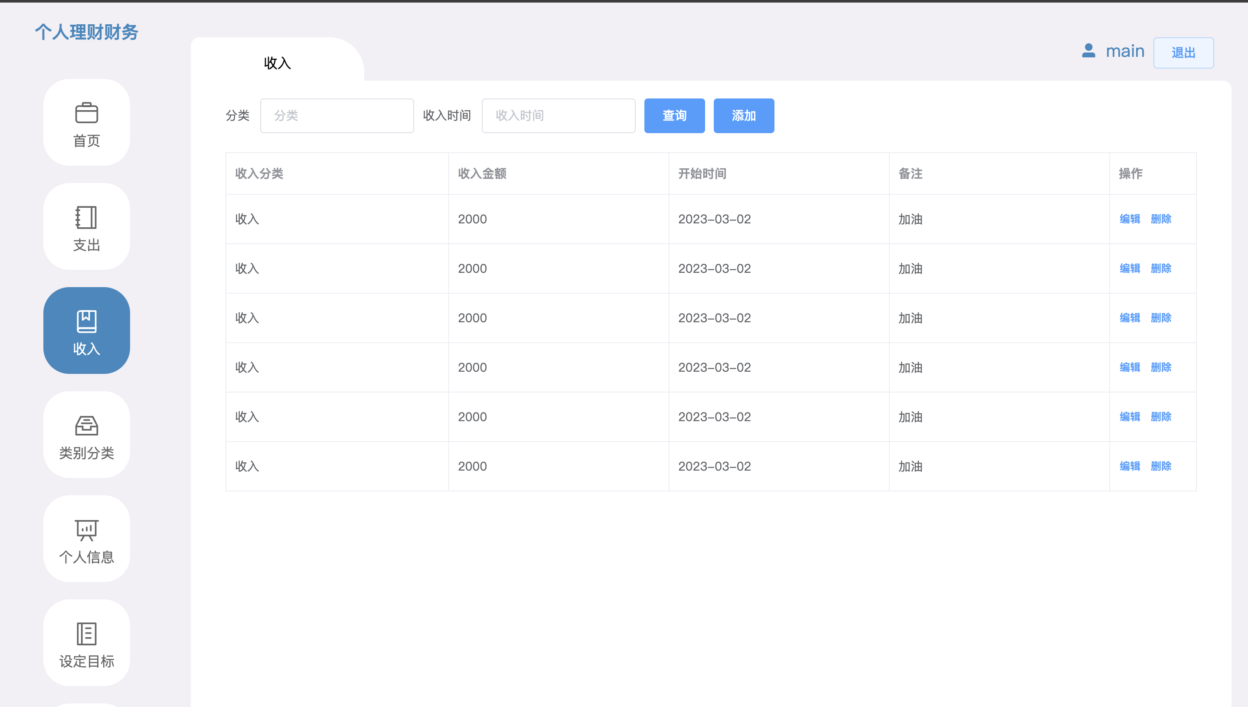1248x707 pixels.
Task: Open the 类别分类 inbox tray icon
Action: 87,426
